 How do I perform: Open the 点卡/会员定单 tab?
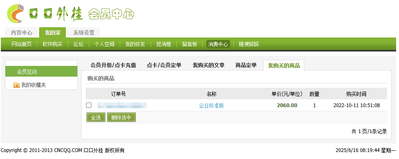pos(164,65)
